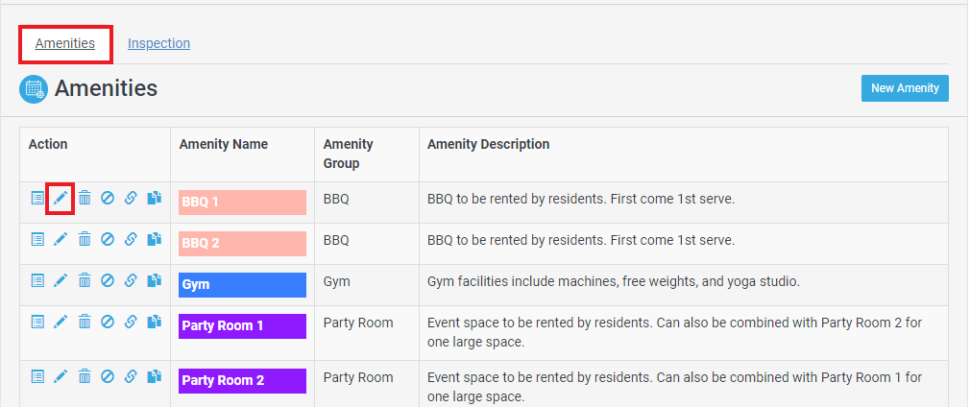This screenshot has width=970, height=407.
Task: Select the Amenities tab
Action: pos(65,43)
